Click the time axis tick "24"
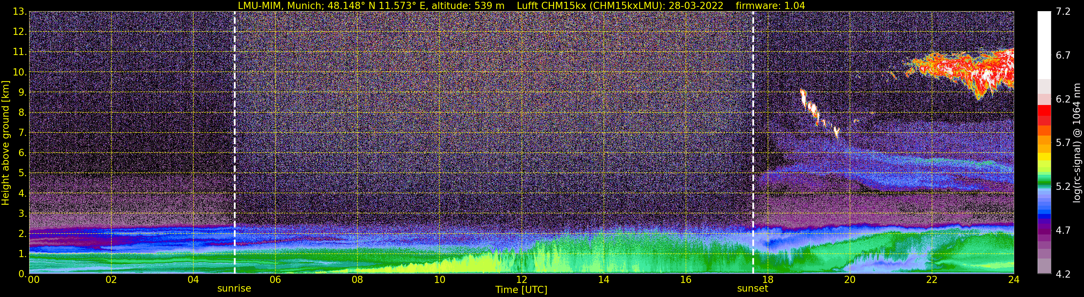 click(1014, 280)
